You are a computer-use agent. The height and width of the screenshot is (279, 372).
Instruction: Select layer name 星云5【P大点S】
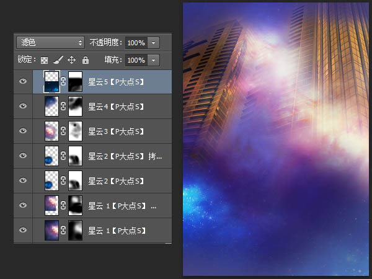coord(116,82)
